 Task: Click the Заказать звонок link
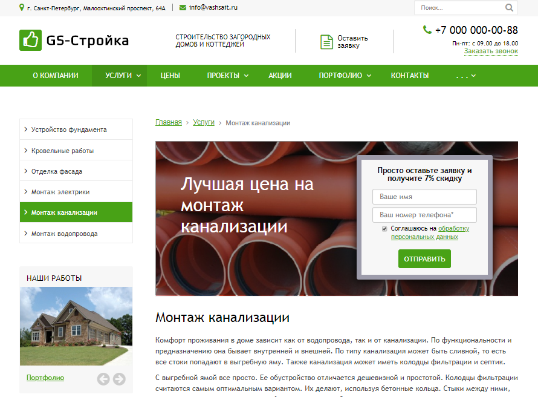pos(491,51)
